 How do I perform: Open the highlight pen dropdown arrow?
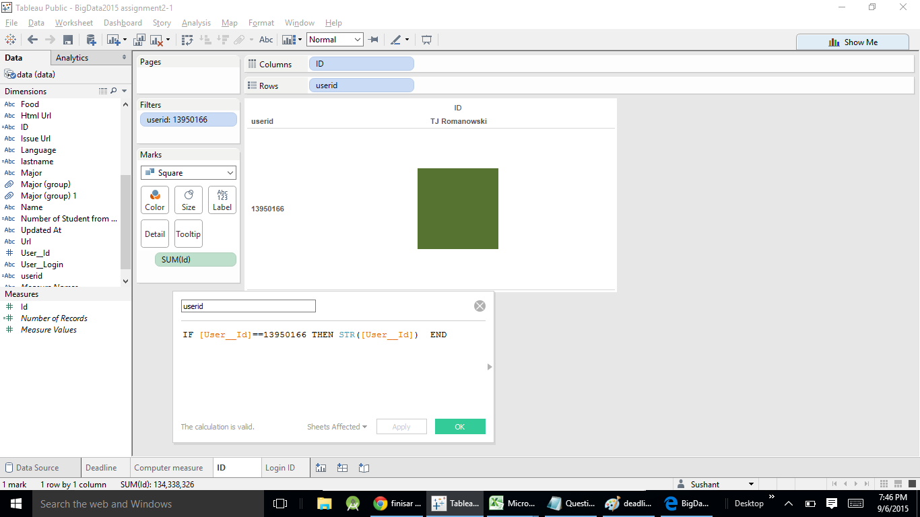tap(407, 40)
